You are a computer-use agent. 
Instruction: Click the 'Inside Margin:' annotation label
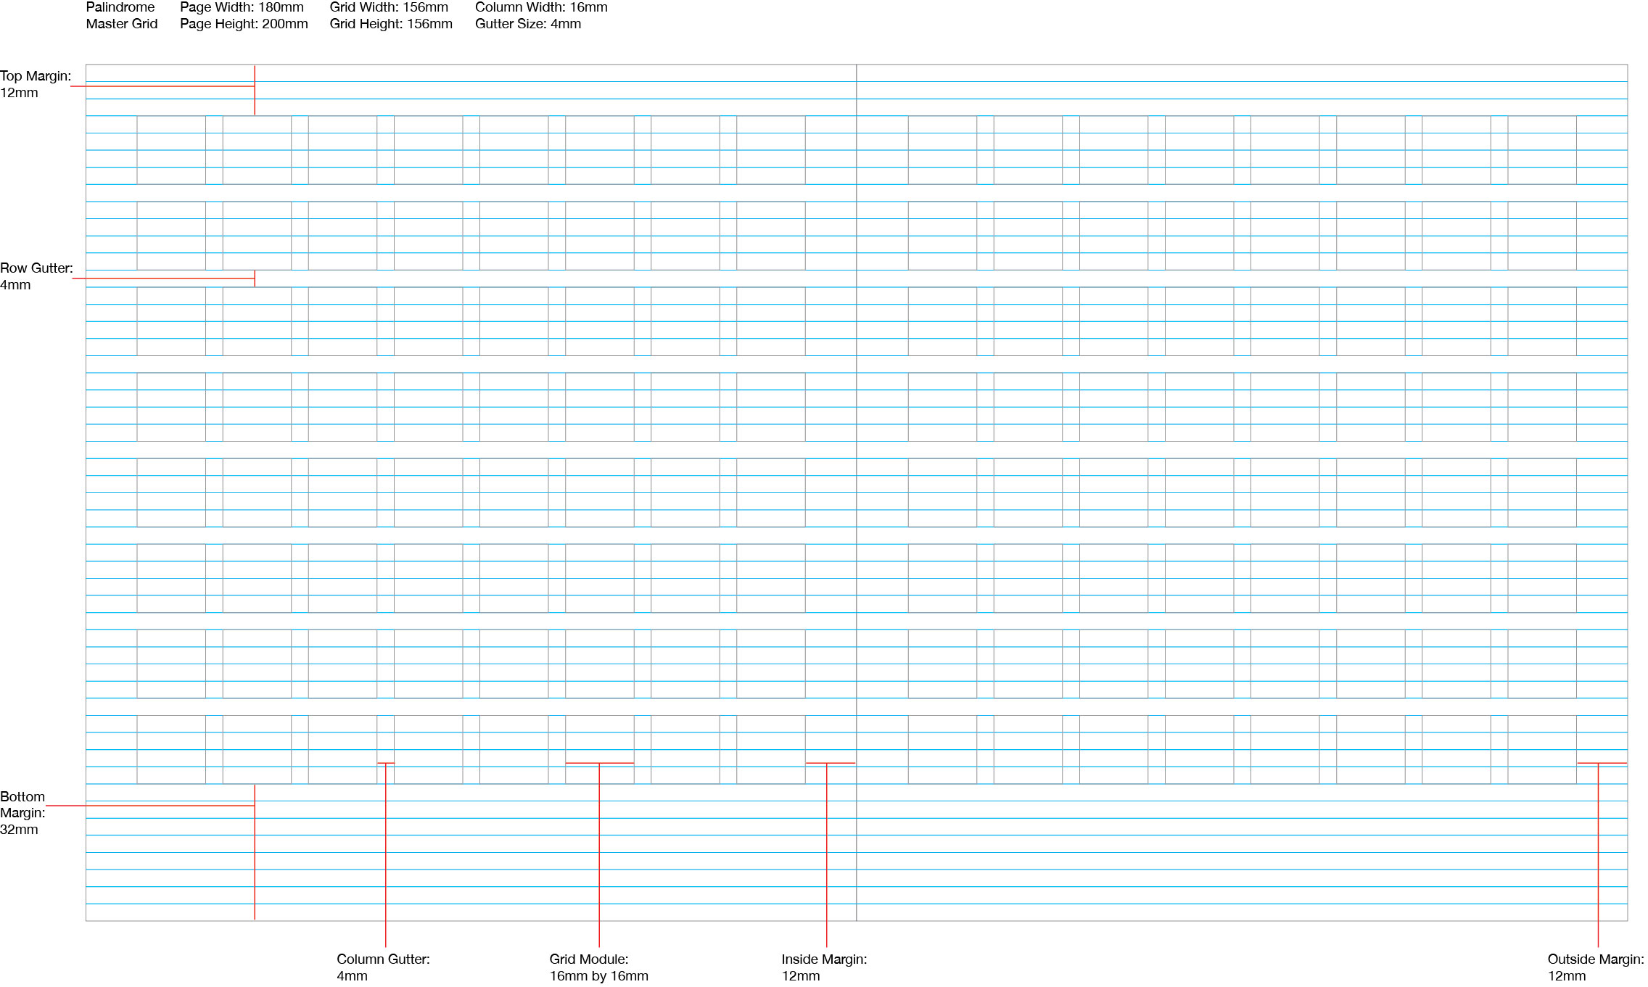coord(824,959)
